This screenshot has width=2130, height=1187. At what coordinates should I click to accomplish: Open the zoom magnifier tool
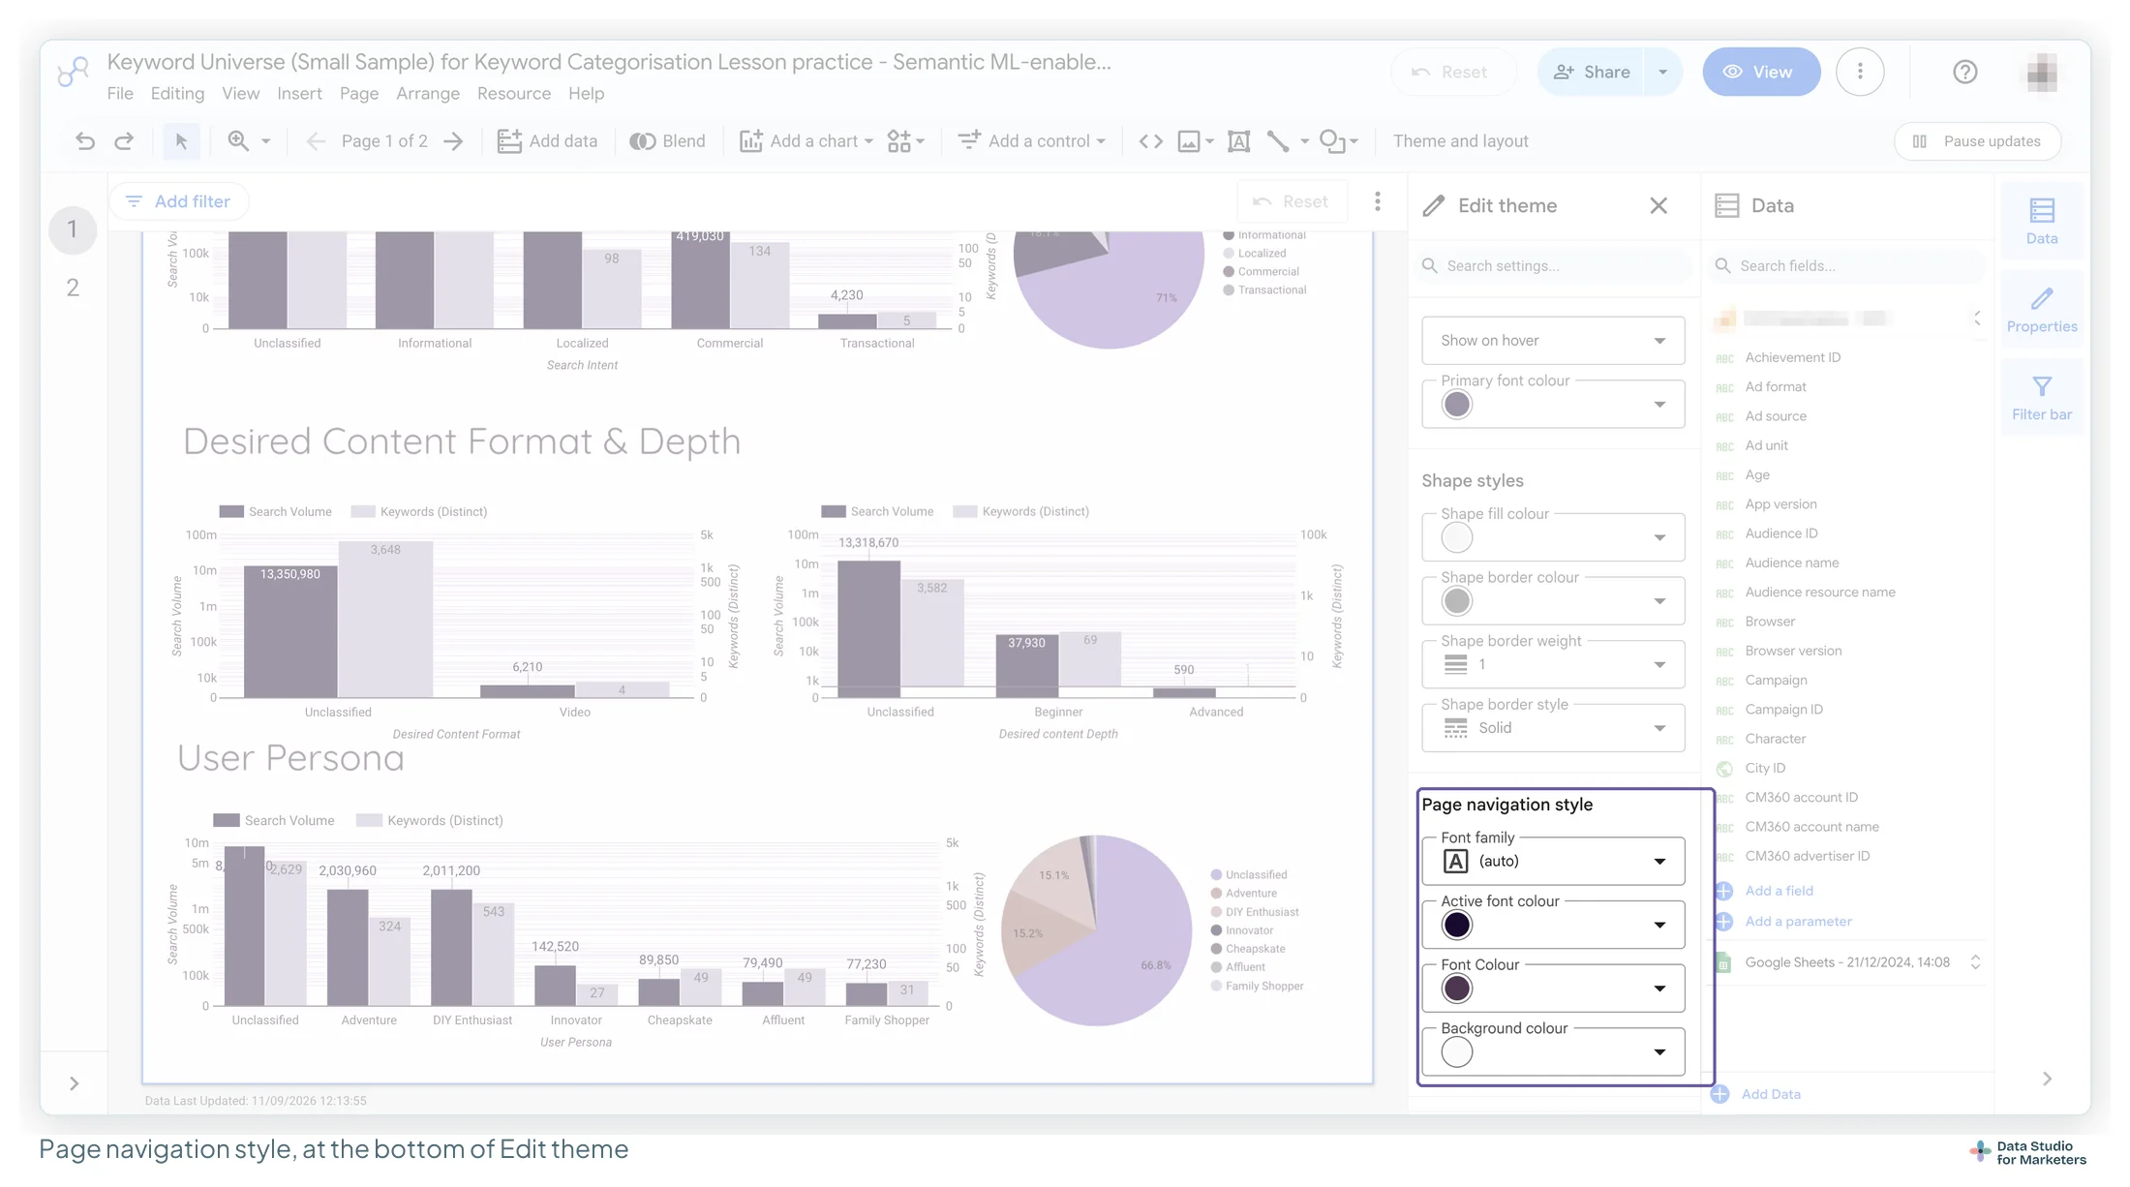pos(238,141)
